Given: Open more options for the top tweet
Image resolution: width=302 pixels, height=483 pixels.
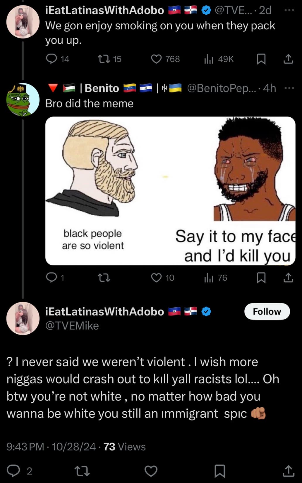Looking at the screenshot, I should tap(289, 10).
